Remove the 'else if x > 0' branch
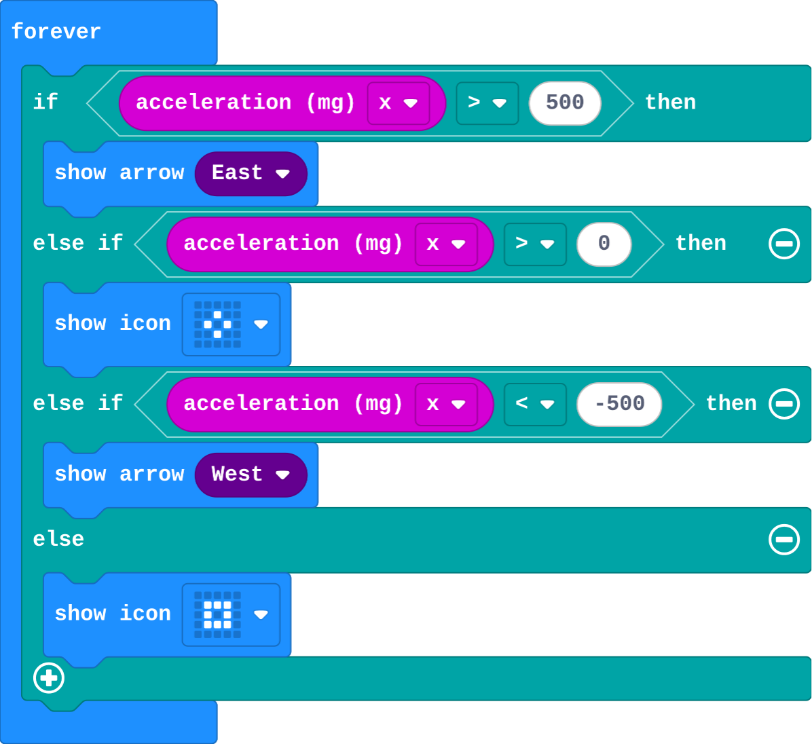Viewport: 812px width, 744px height. [784, 243]
